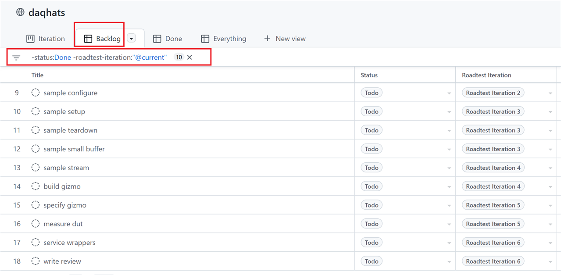The image size is (561, 275).
Task: Open the Everything view tab
Action: click(224, 39)
